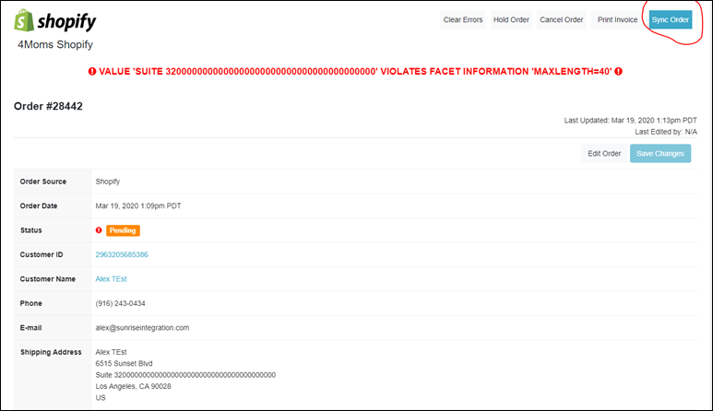Select the Hold Order button
The width and height of the screenshot is (713, 411).
tap(512, 20)
